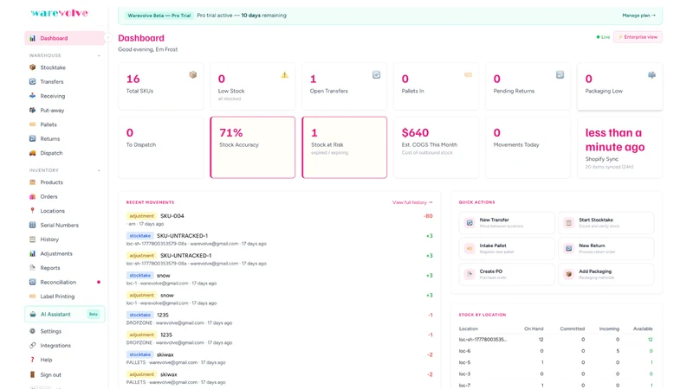
Task: Click the Start Stocktake button
Action: 606,223
